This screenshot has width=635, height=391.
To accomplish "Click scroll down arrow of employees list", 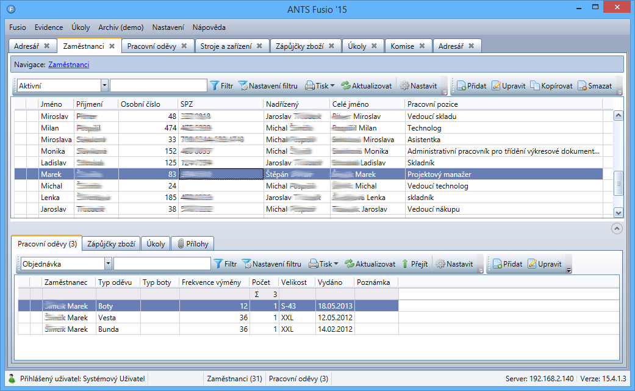I will coord(619,212).
